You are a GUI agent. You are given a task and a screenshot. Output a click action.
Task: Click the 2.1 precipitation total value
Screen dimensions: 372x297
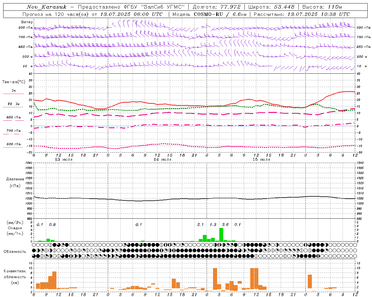(201, 224)
